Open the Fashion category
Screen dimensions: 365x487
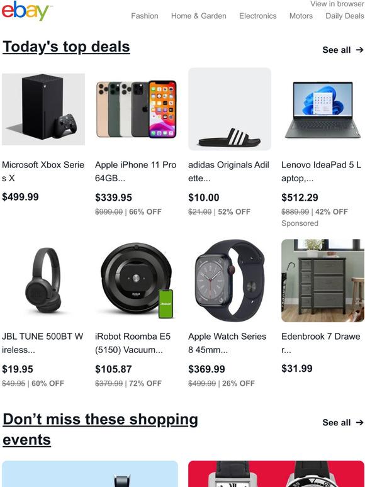point(145,16)
